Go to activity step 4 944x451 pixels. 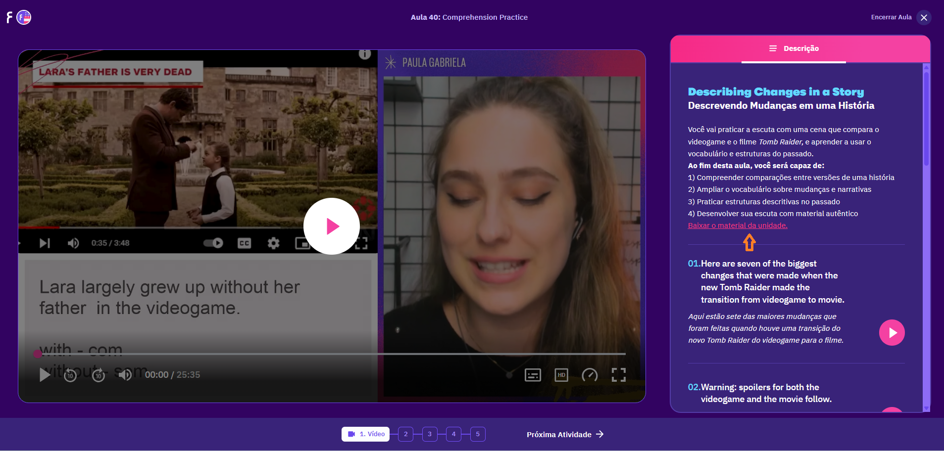point(453,434)
